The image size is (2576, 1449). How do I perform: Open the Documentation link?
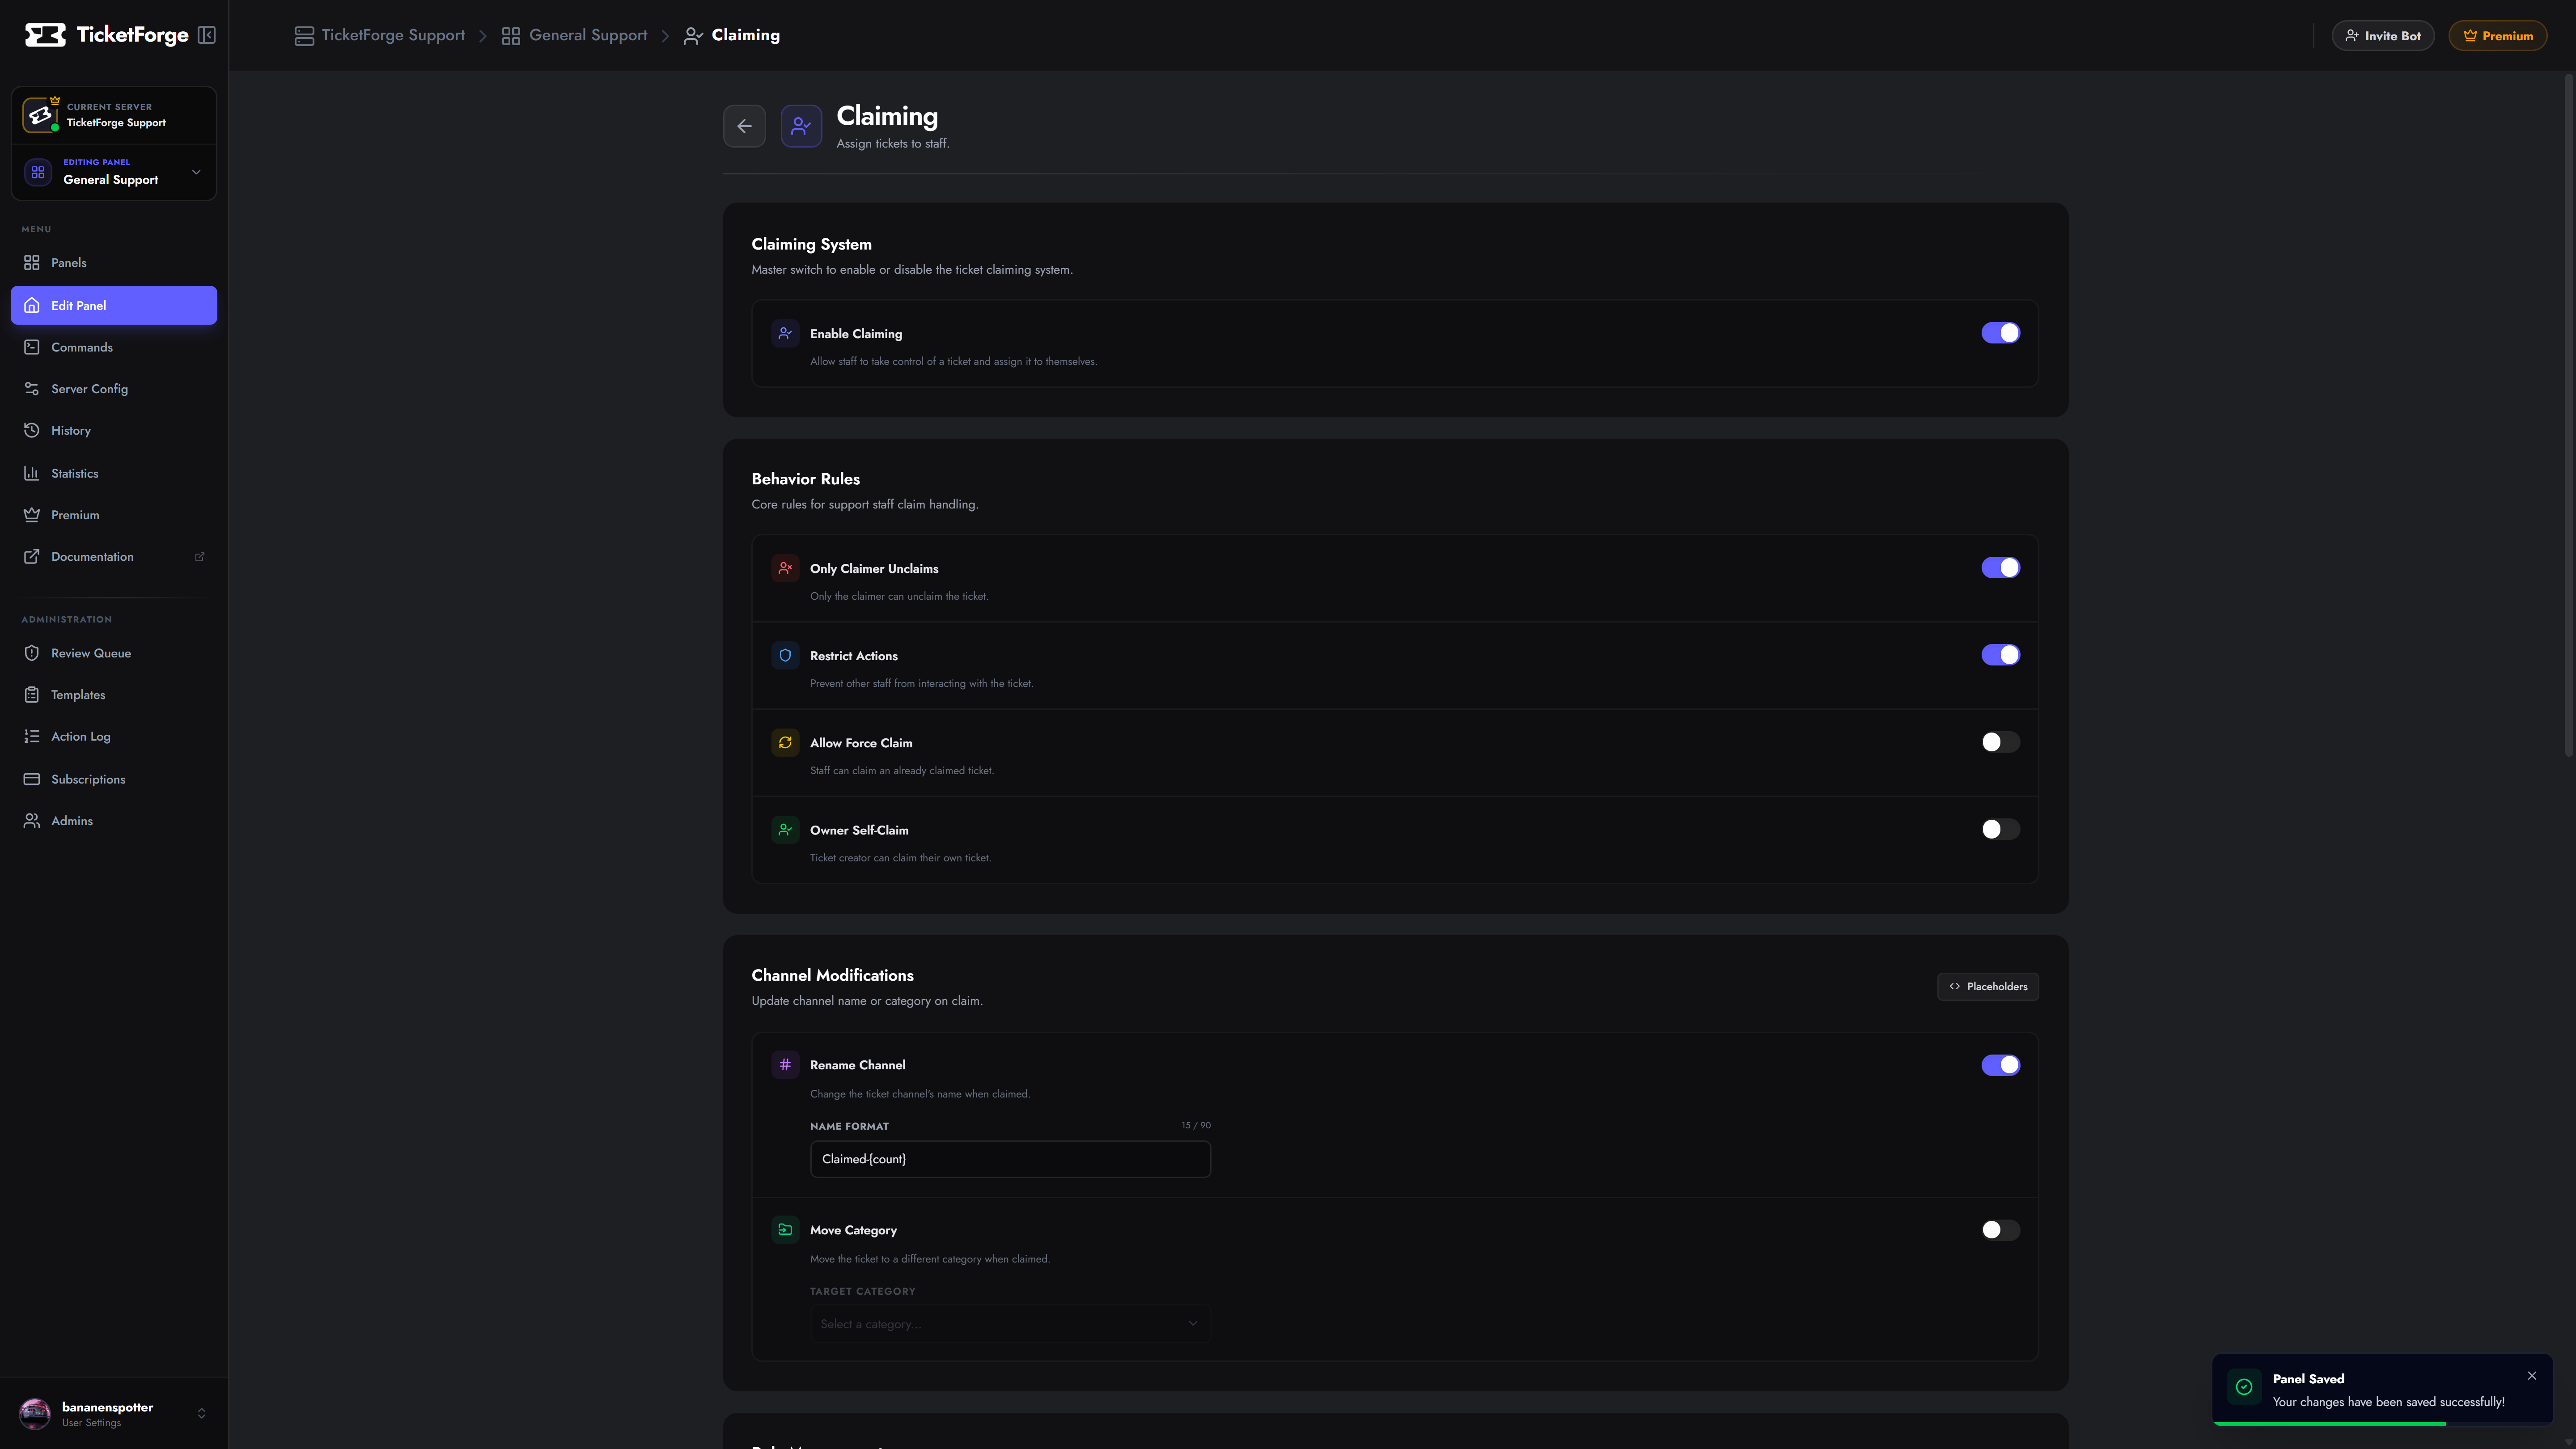[x=114, y=557]
